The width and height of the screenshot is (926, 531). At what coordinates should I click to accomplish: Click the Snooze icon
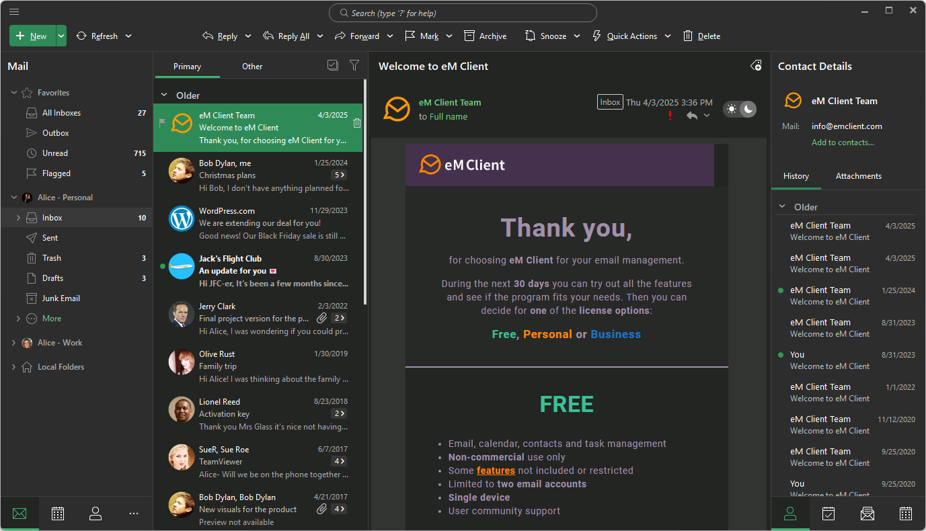[x=531, y=36]
